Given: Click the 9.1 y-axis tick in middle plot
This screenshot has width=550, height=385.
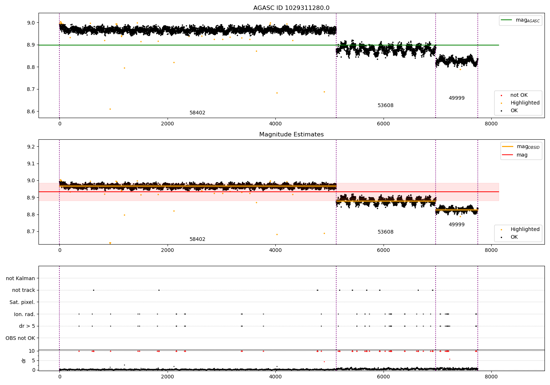Looking at the screenshot, I should pyautogui.click(x=30, y=164).
